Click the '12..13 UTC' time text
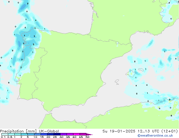 (150, 131)
